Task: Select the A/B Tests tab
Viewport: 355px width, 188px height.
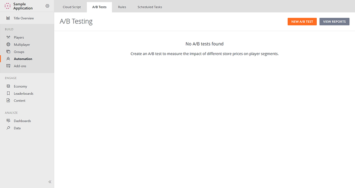Action: 99,7
